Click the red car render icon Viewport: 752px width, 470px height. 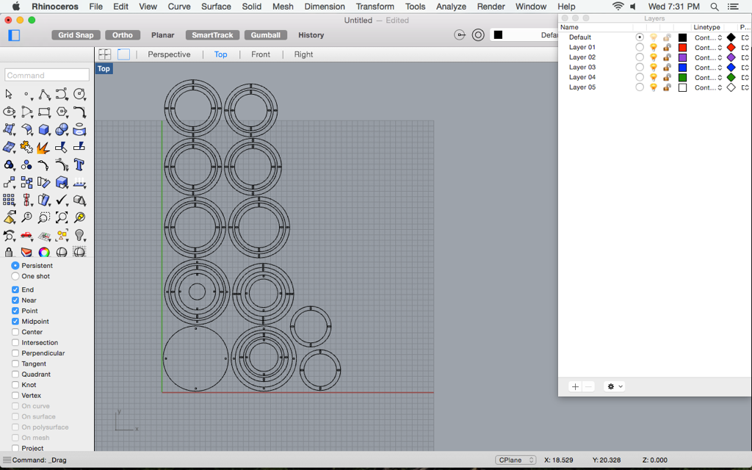pyautogui.click(x=26, y=236)
